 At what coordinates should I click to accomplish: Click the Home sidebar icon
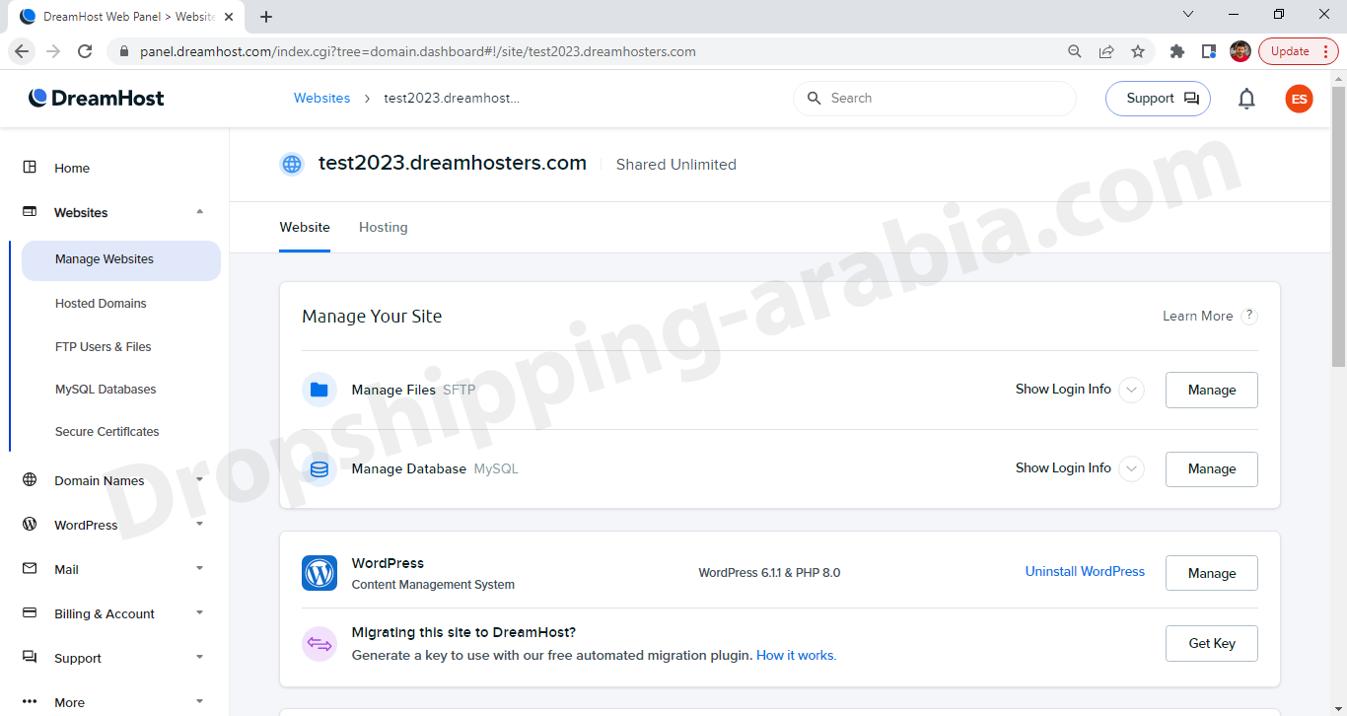click(30, 168)
